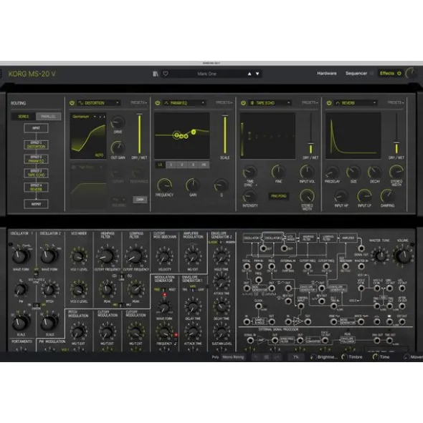Click the Reverb Predelay knob
423x423 pixels.
[332, 172]
